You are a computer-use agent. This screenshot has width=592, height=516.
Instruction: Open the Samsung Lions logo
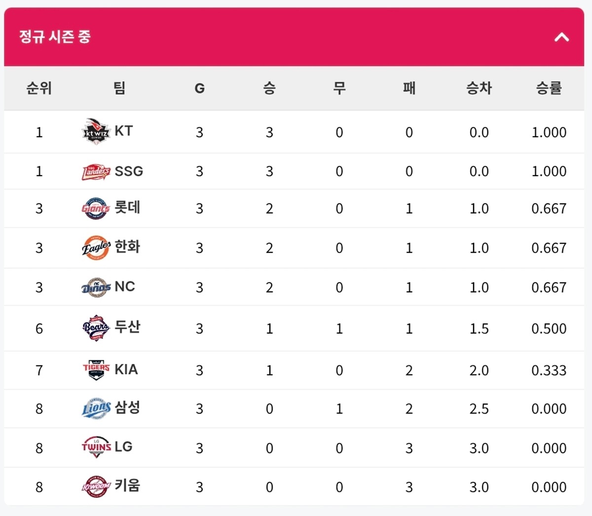click(96, 408)
